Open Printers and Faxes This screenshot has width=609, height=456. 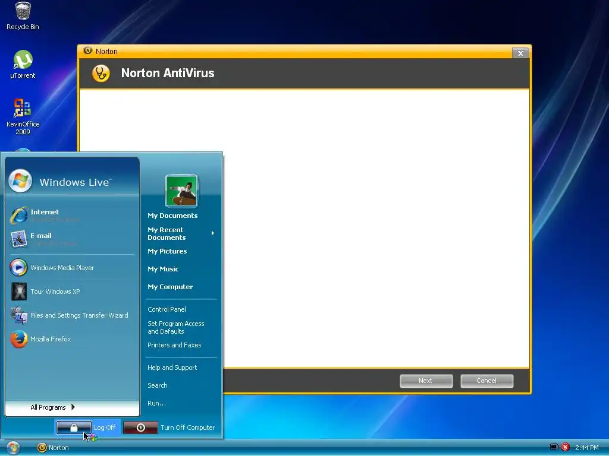(x=174, y=345)
